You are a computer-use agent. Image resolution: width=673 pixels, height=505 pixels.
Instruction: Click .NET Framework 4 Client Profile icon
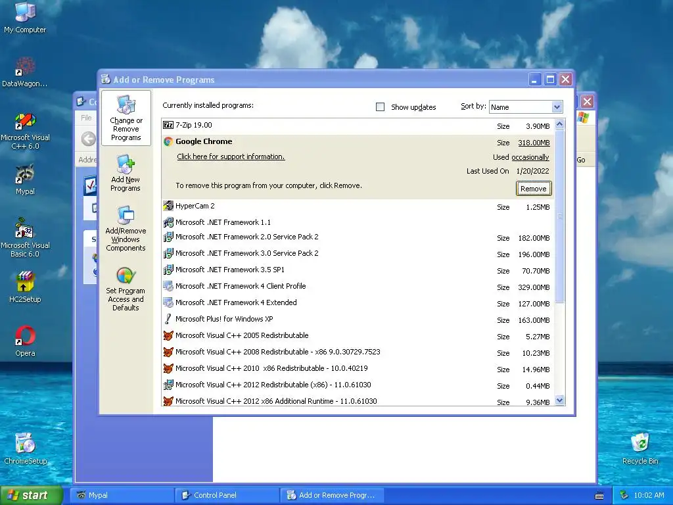click(x=168, y=286)
